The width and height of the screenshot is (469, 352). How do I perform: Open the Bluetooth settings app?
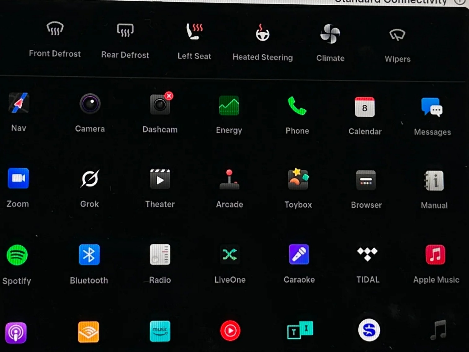(x=89, y=255)
